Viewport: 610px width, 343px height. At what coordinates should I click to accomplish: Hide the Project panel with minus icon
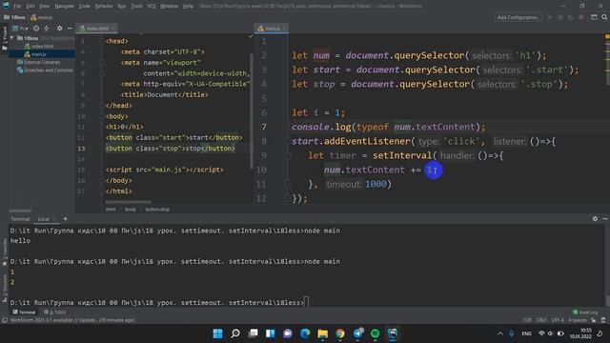[x=70, y=29]
